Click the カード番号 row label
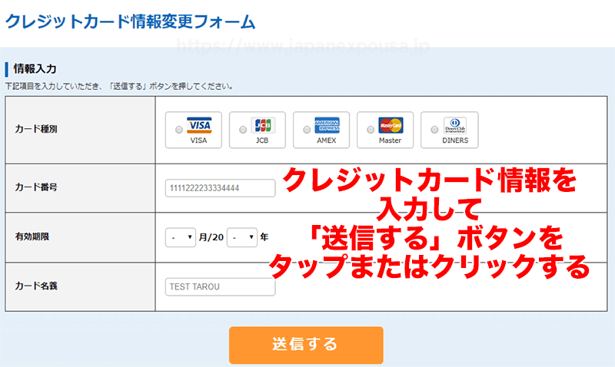 [36, 187]
